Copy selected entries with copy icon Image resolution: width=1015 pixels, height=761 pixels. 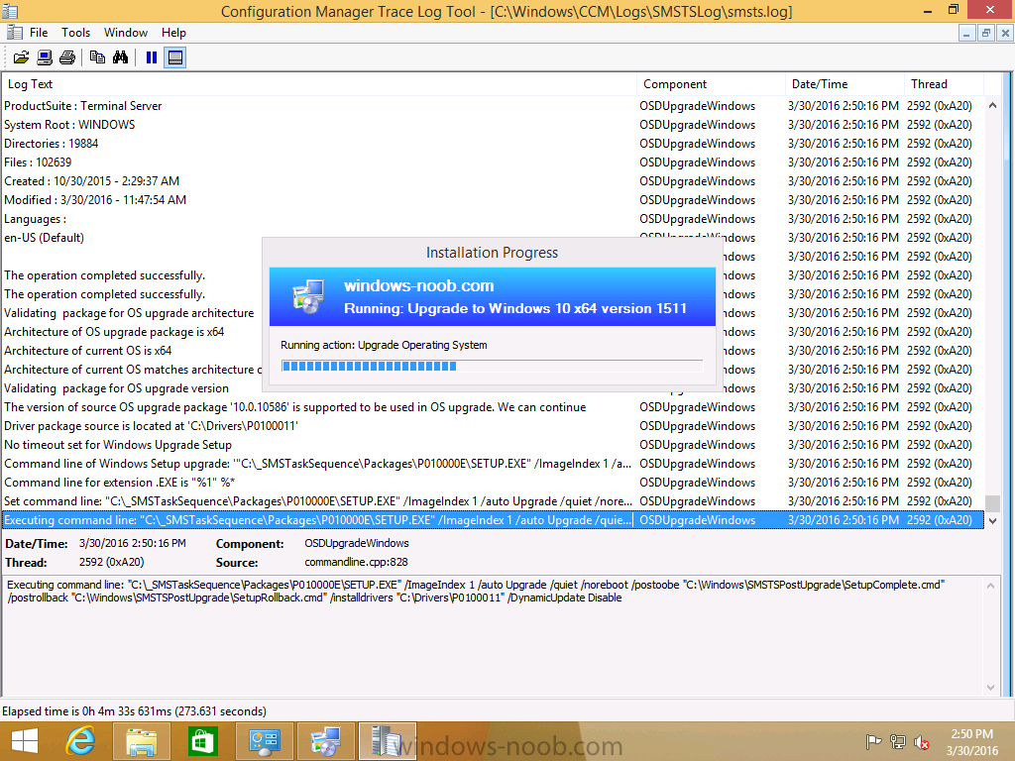(97, 57)
